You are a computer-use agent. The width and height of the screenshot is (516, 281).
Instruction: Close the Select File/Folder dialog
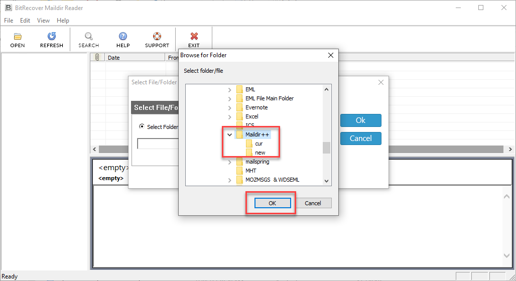point(381,82)
